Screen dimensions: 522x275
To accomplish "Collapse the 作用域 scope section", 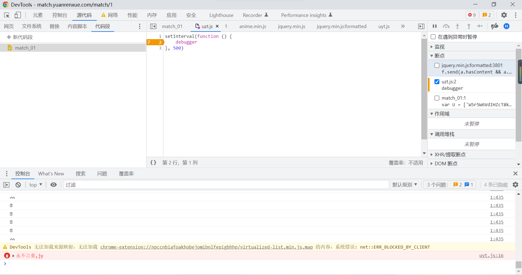I will (472, 114).
